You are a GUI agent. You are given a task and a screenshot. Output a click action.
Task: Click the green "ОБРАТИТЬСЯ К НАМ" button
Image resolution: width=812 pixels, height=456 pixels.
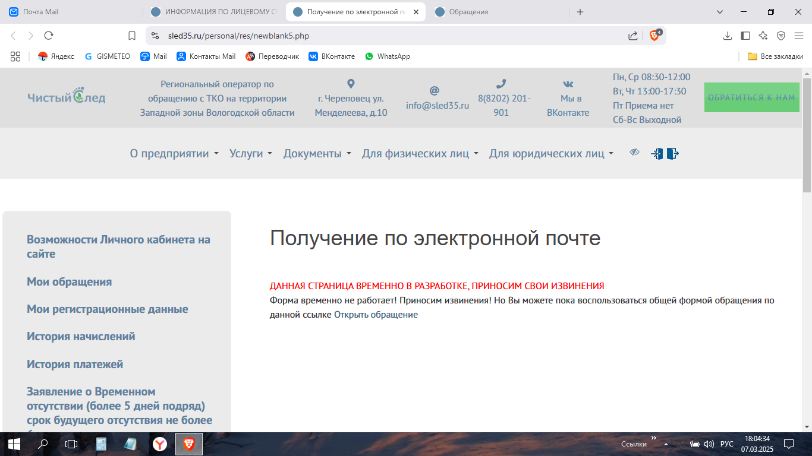[x=751, y=97]
